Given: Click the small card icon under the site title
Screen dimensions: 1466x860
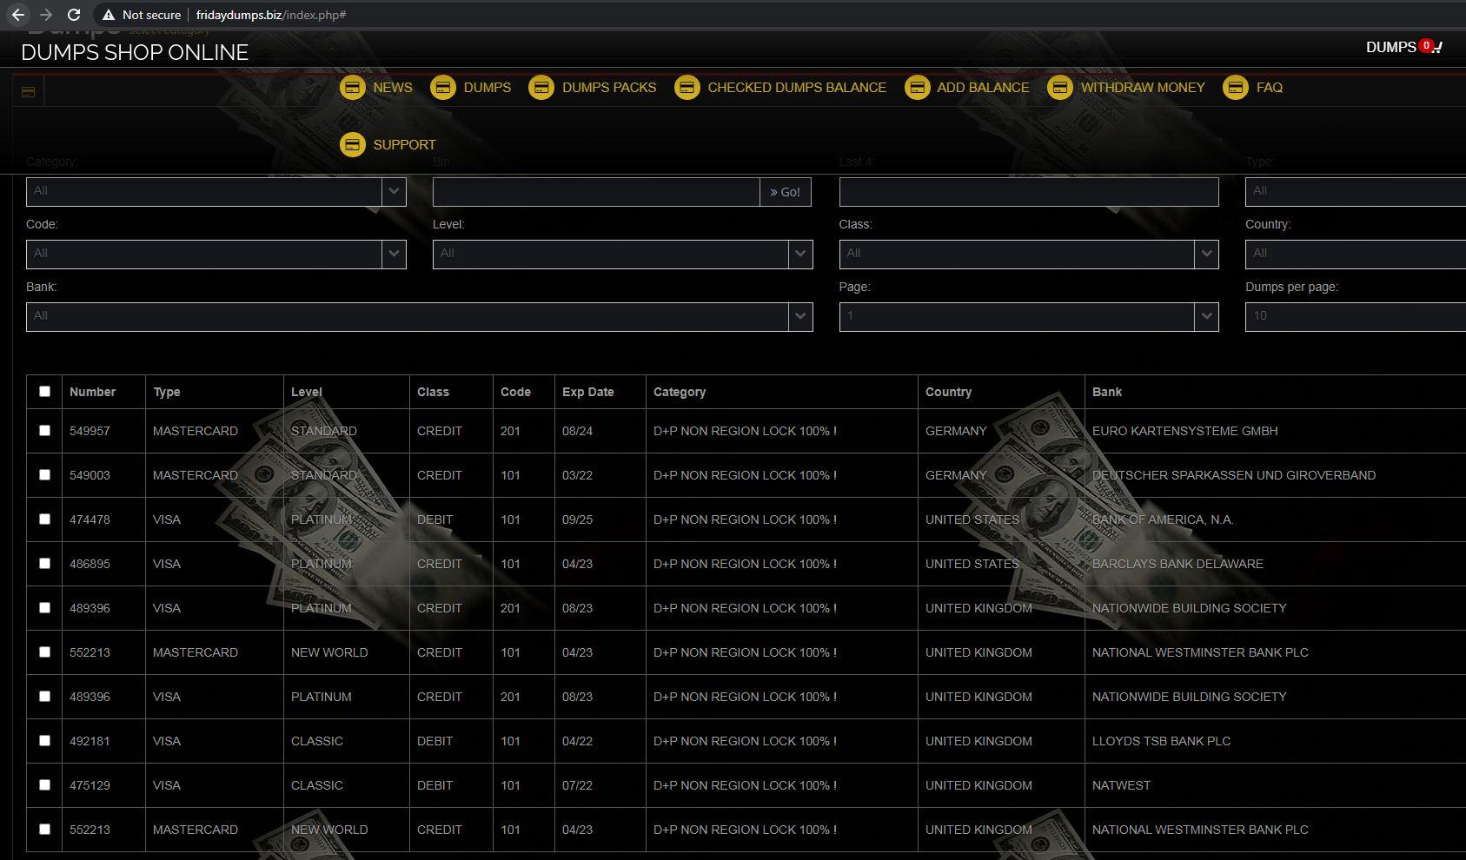Looking at the screenshot, I should coord(28,91).
